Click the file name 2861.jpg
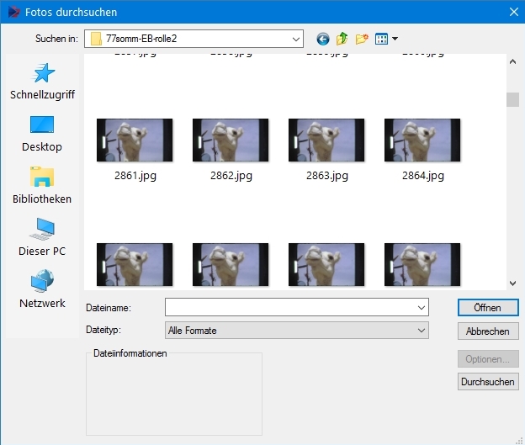525x445 pixels. (135, 176)
